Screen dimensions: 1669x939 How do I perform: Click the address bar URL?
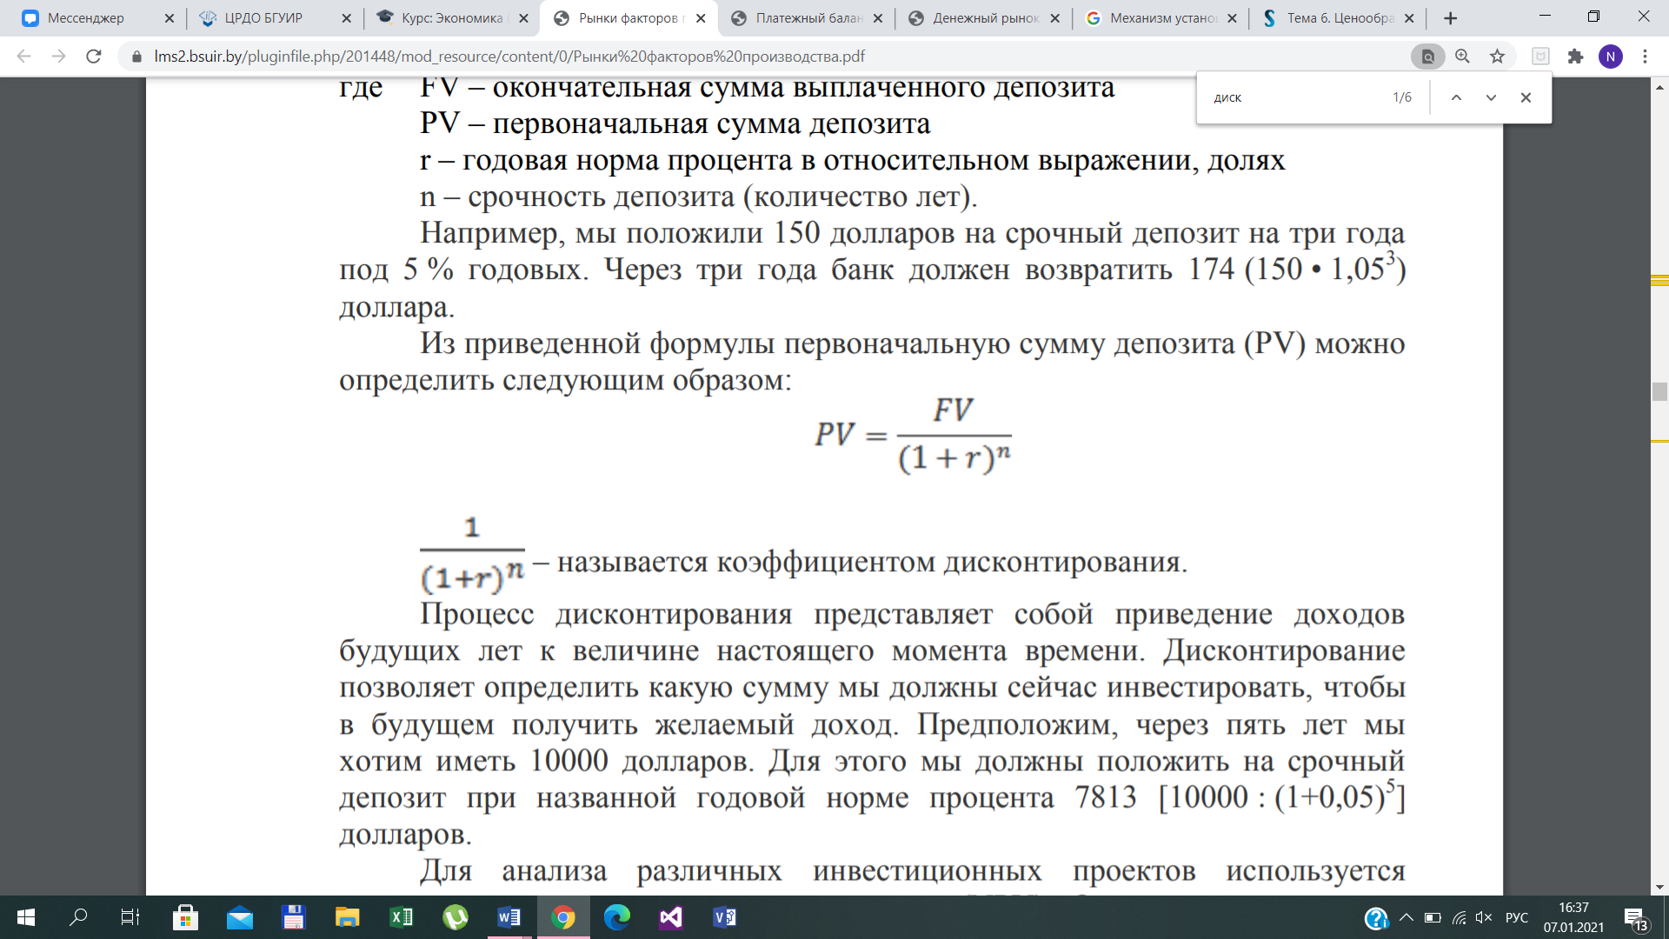coord(509,57)
